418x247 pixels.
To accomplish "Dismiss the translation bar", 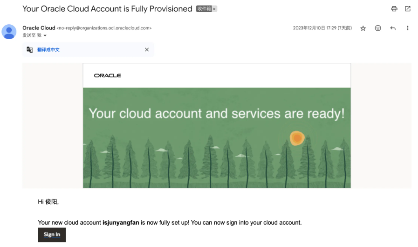I will point(147,50).
